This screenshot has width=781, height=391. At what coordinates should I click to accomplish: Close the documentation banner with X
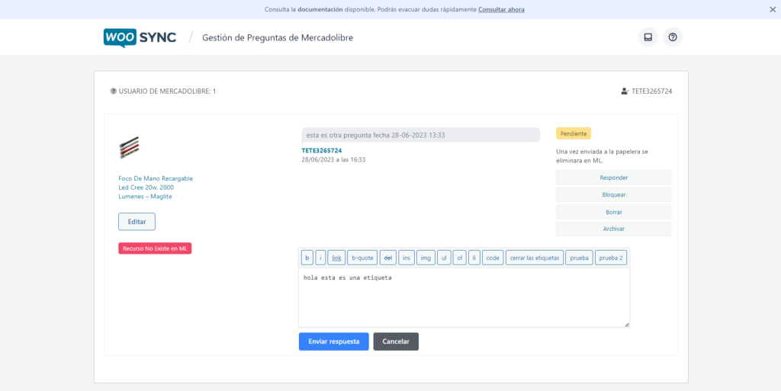(772, 10)
